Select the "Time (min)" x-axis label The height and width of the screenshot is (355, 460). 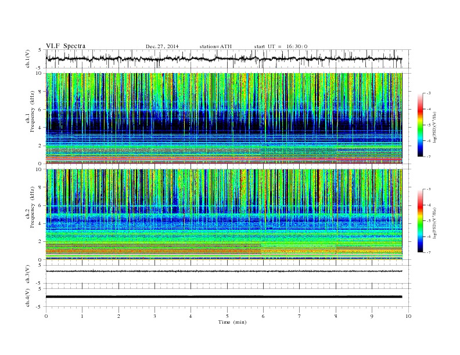pos(232,322)
